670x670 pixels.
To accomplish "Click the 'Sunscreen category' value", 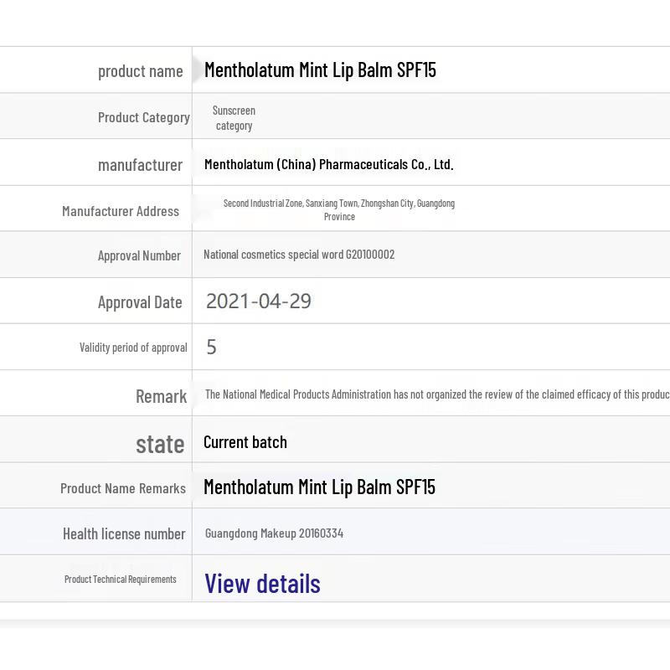I will pos(234,118).
